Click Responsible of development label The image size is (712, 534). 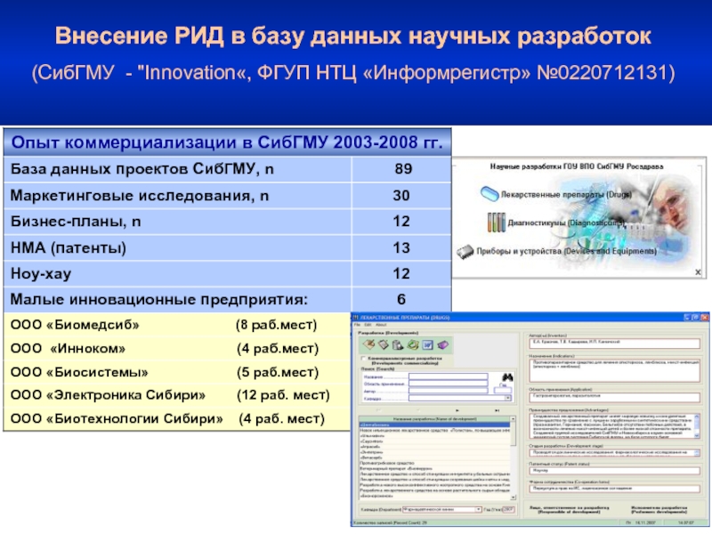pyautogui.click(x=569, y=509)
